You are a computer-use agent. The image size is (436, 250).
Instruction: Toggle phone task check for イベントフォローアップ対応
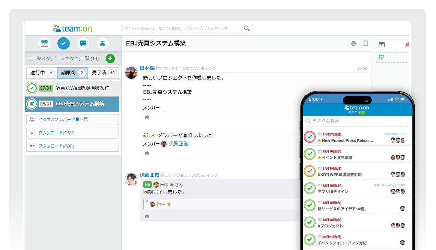tap(310, 239)
